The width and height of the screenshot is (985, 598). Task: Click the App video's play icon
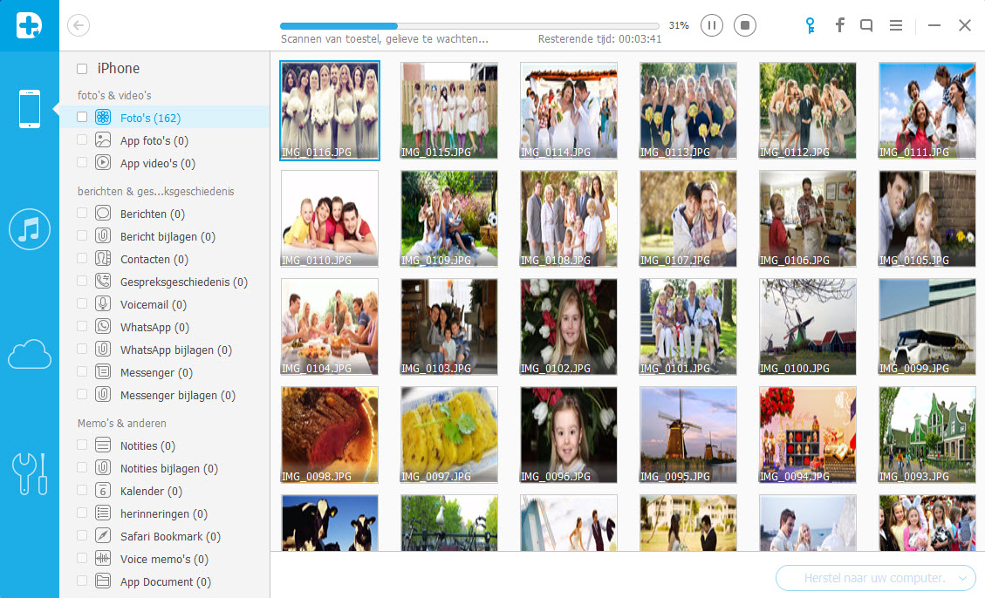coord(103,162)
